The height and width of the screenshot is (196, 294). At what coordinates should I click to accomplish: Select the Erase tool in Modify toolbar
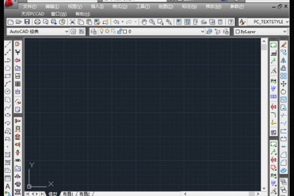(284, 45)
